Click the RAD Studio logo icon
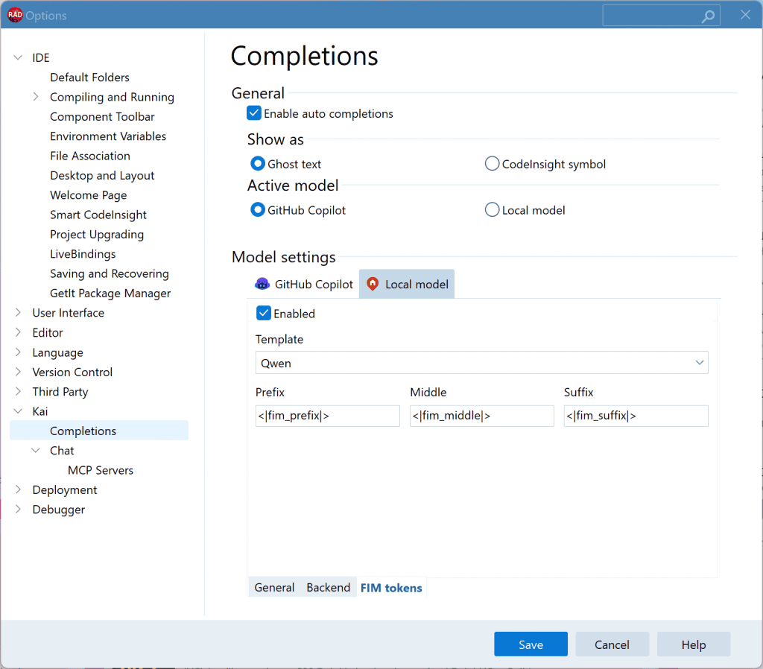This screenshot has height=669, width=763. click(15, 15)
